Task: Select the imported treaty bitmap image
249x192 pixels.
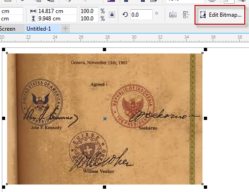Action: [x=105, y=119]
